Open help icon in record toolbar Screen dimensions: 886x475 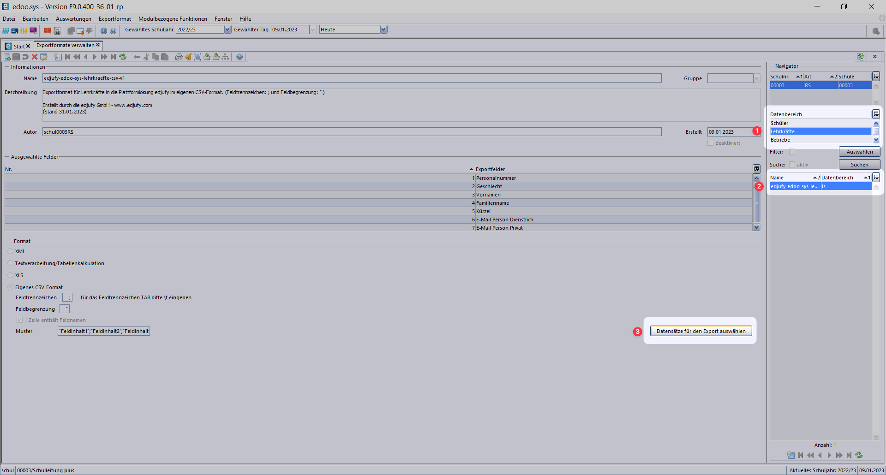pyautogui.click(x=239, y=57)
